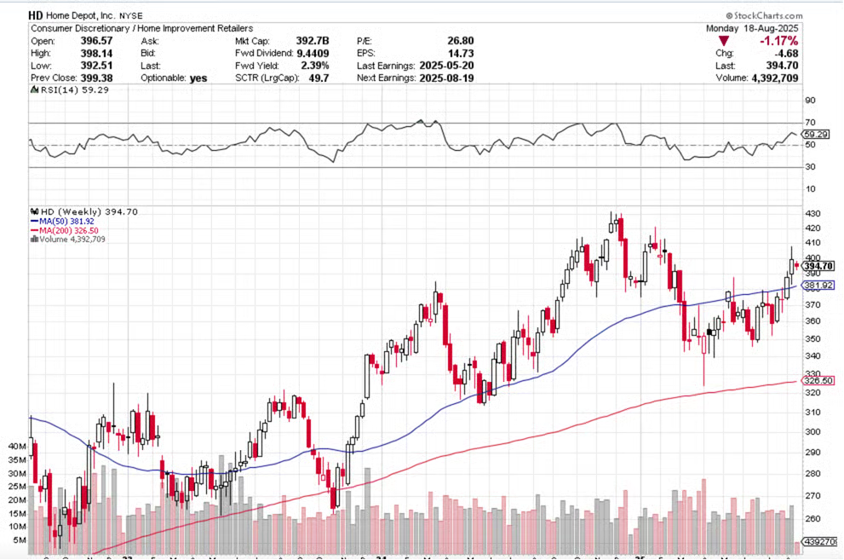The height and width of the screenshot is (560, 844).
Task: Click the red down-triangle change indicator
Action: click(724, 41)
